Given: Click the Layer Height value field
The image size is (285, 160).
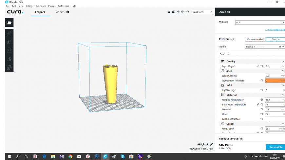Looking at the screenshot, I should (x=275, y=66).
